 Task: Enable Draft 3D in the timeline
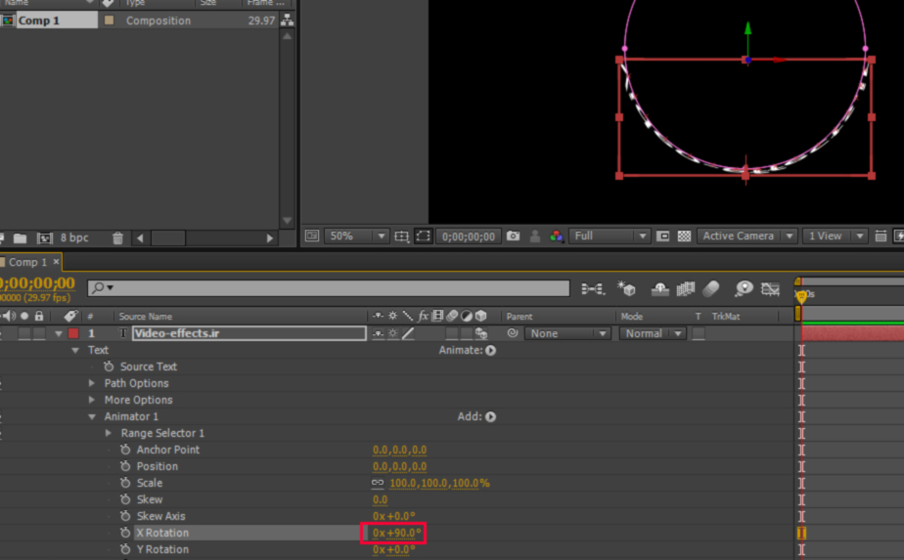627,288
